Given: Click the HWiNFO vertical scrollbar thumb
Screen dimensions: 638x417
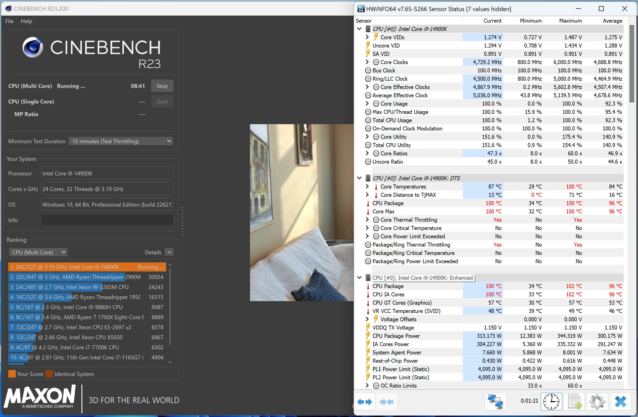Looking at the screenshot, I should pyautogui.click(x=631, y=64).
